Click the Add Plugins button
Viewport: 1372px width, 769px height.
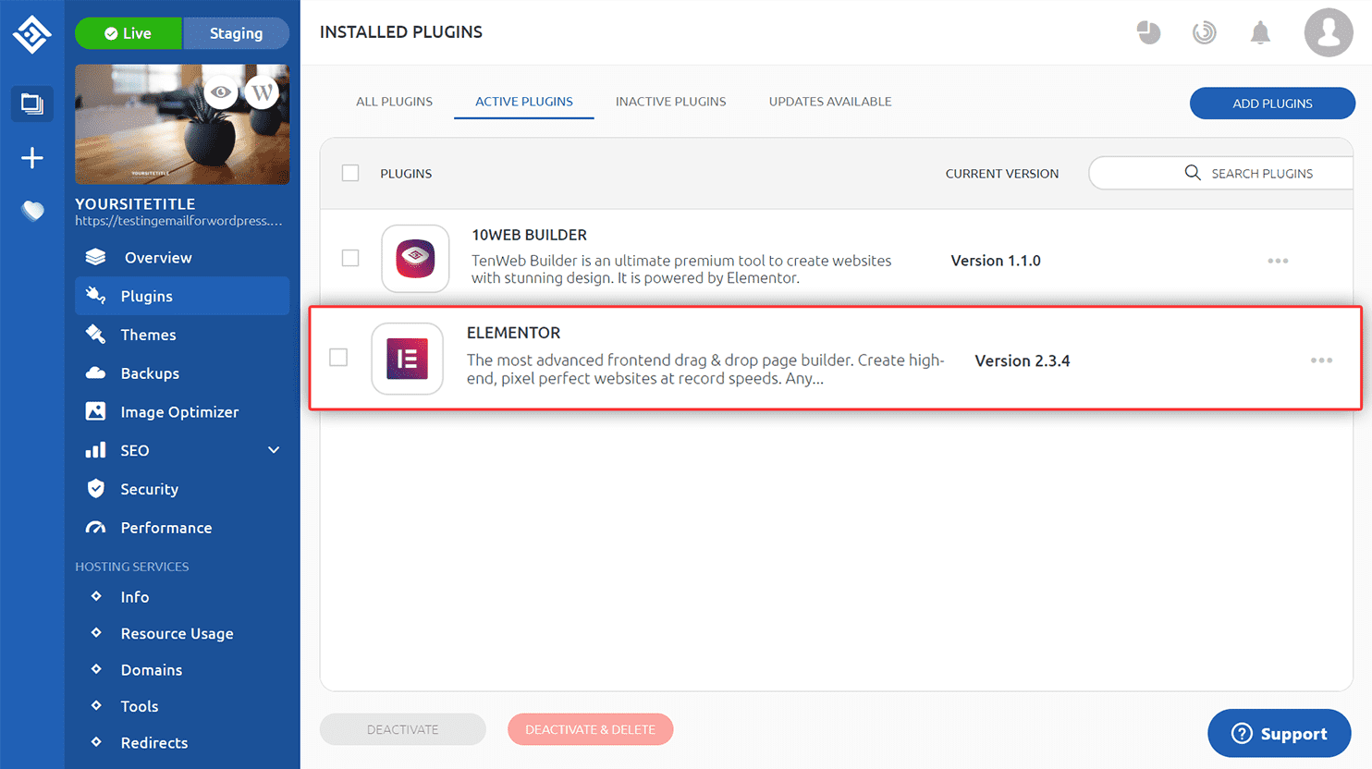[1272, 104]
